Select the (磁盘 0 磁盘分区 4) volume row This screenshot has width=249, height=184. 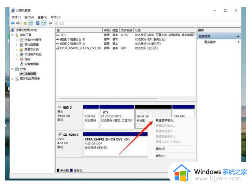(126, 43)
